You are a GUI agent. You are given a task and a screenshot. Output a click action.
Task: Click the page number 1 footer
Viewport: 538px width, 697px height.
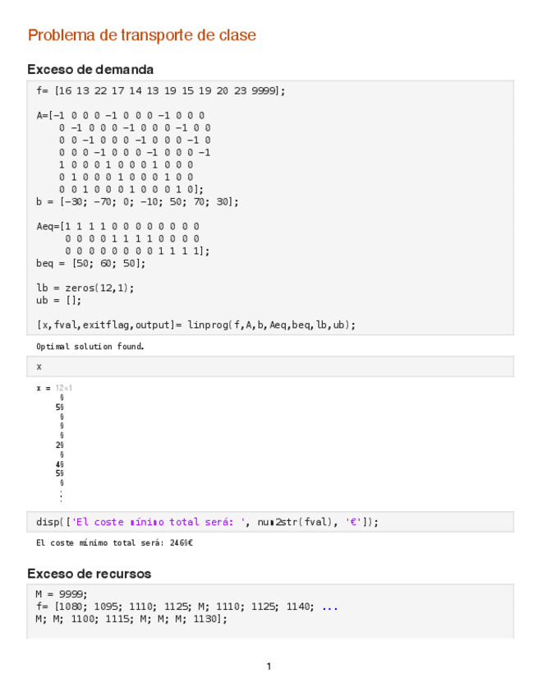click(269, 666)
